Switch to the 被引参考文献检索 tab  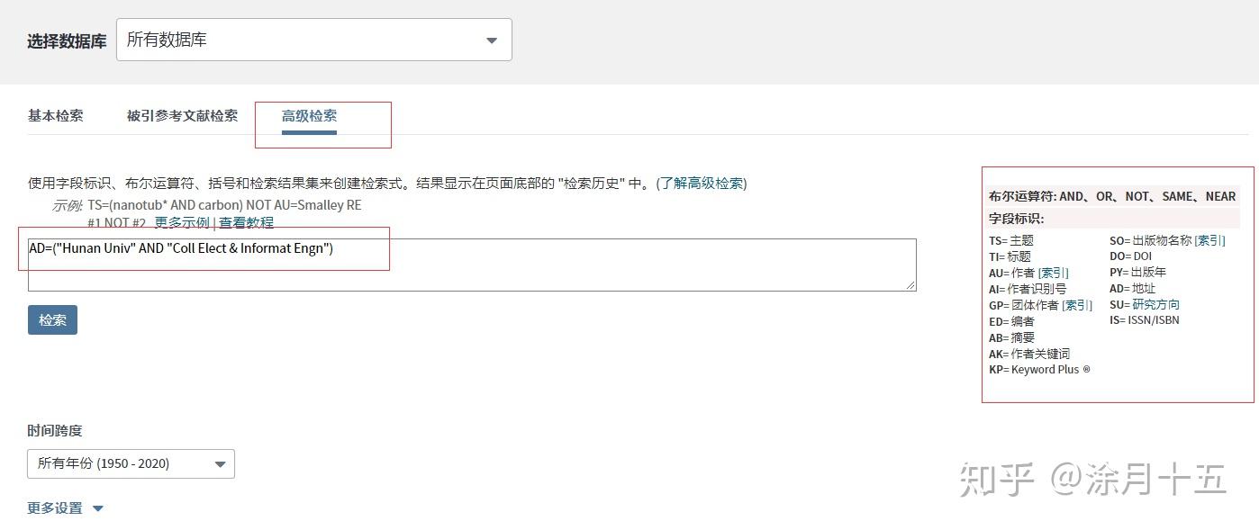181,115
